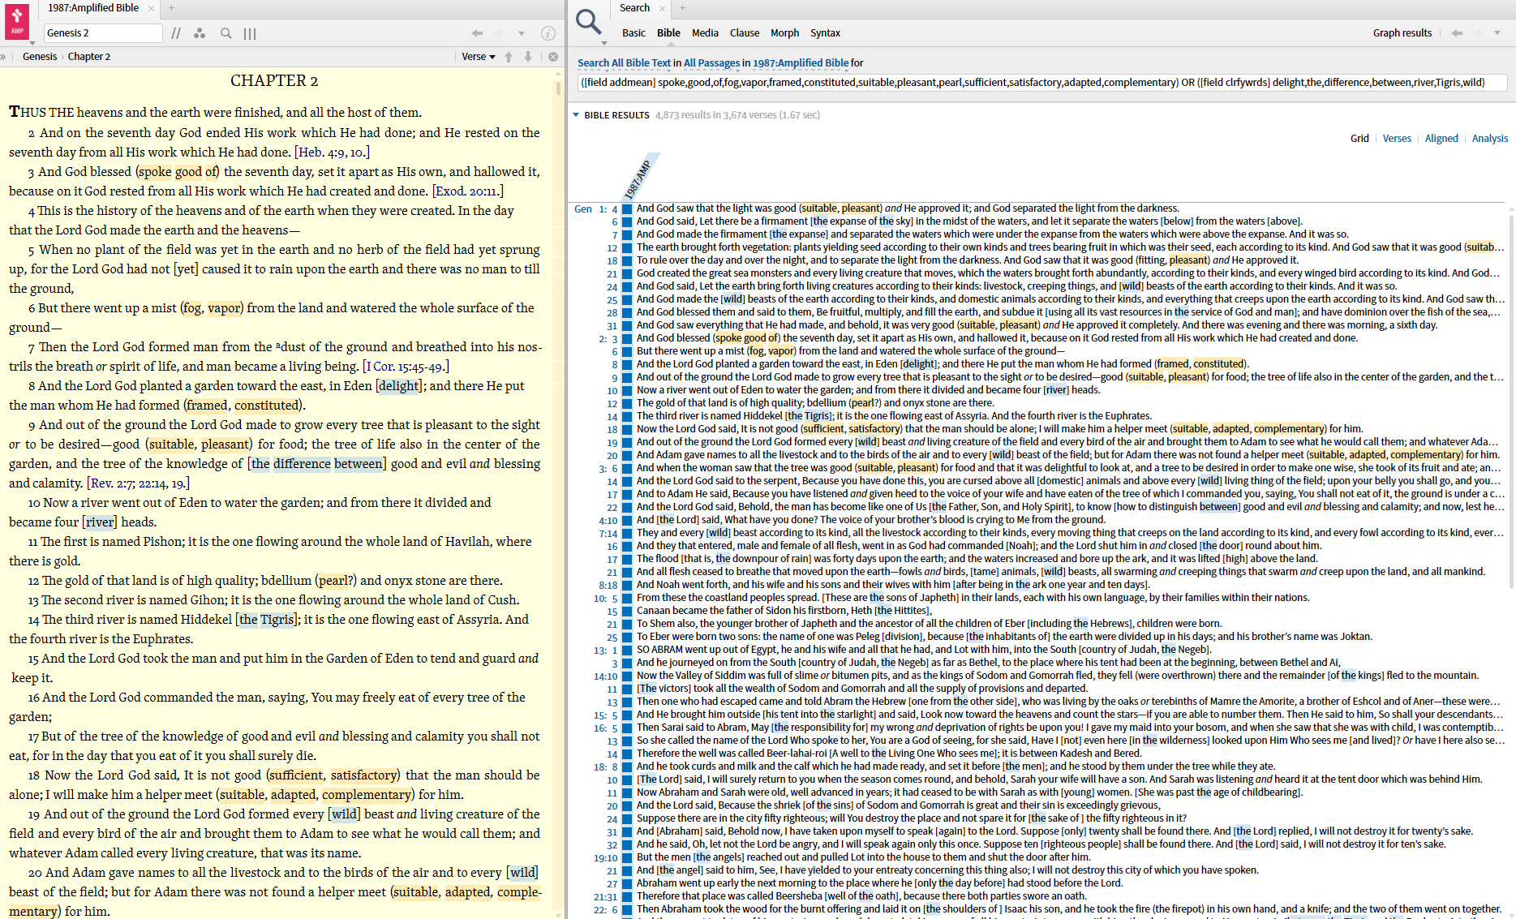Collapse the BIBLE RESULTS section
Viewport: 1516px width, 919px height.
tap(576, 115)
